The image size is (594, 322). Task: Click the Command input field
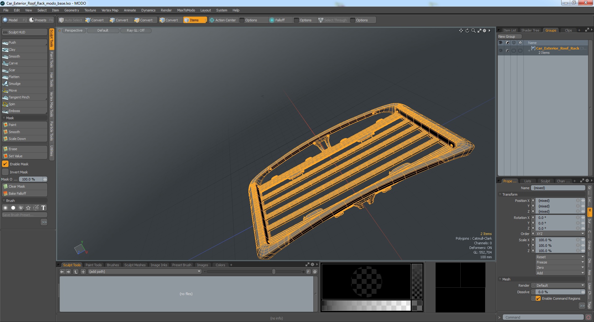click(543, 317)
